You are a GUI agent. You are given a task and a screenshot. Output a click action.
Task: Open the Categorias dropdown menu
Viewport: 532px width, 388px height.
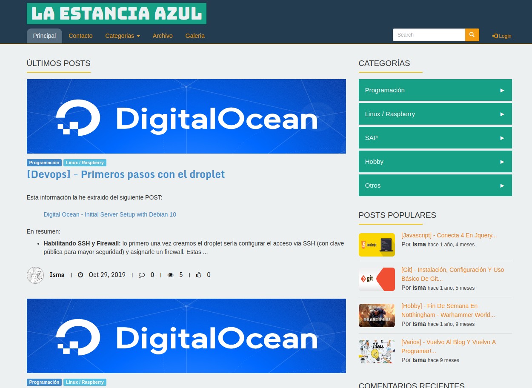(123, 36)
